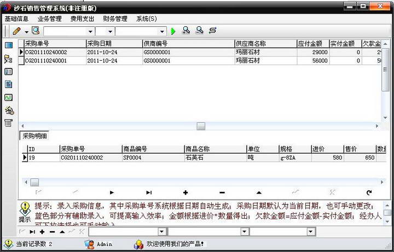Click the trash bin sidebar icon

[8, 123]
